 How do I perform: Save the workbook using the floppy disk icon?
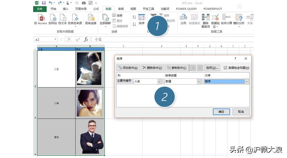coord(44,3)
